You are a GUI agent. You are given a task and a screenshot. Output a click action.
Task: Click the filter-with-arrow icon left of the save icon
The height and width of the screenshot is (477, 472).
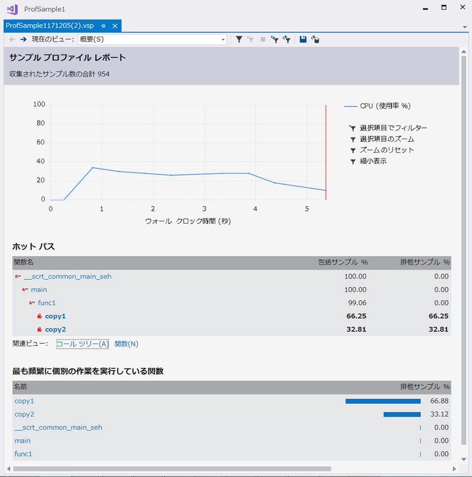pos(287,39)
